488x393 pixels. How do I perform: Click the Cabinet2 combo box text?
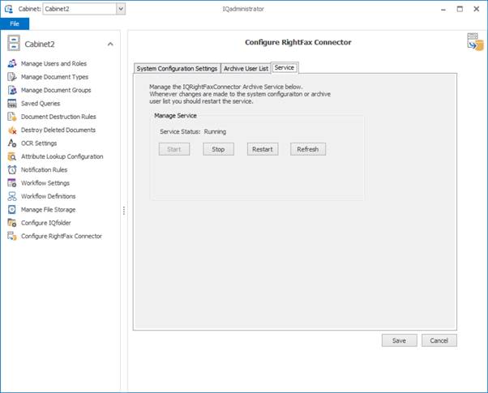click(57, 9)
